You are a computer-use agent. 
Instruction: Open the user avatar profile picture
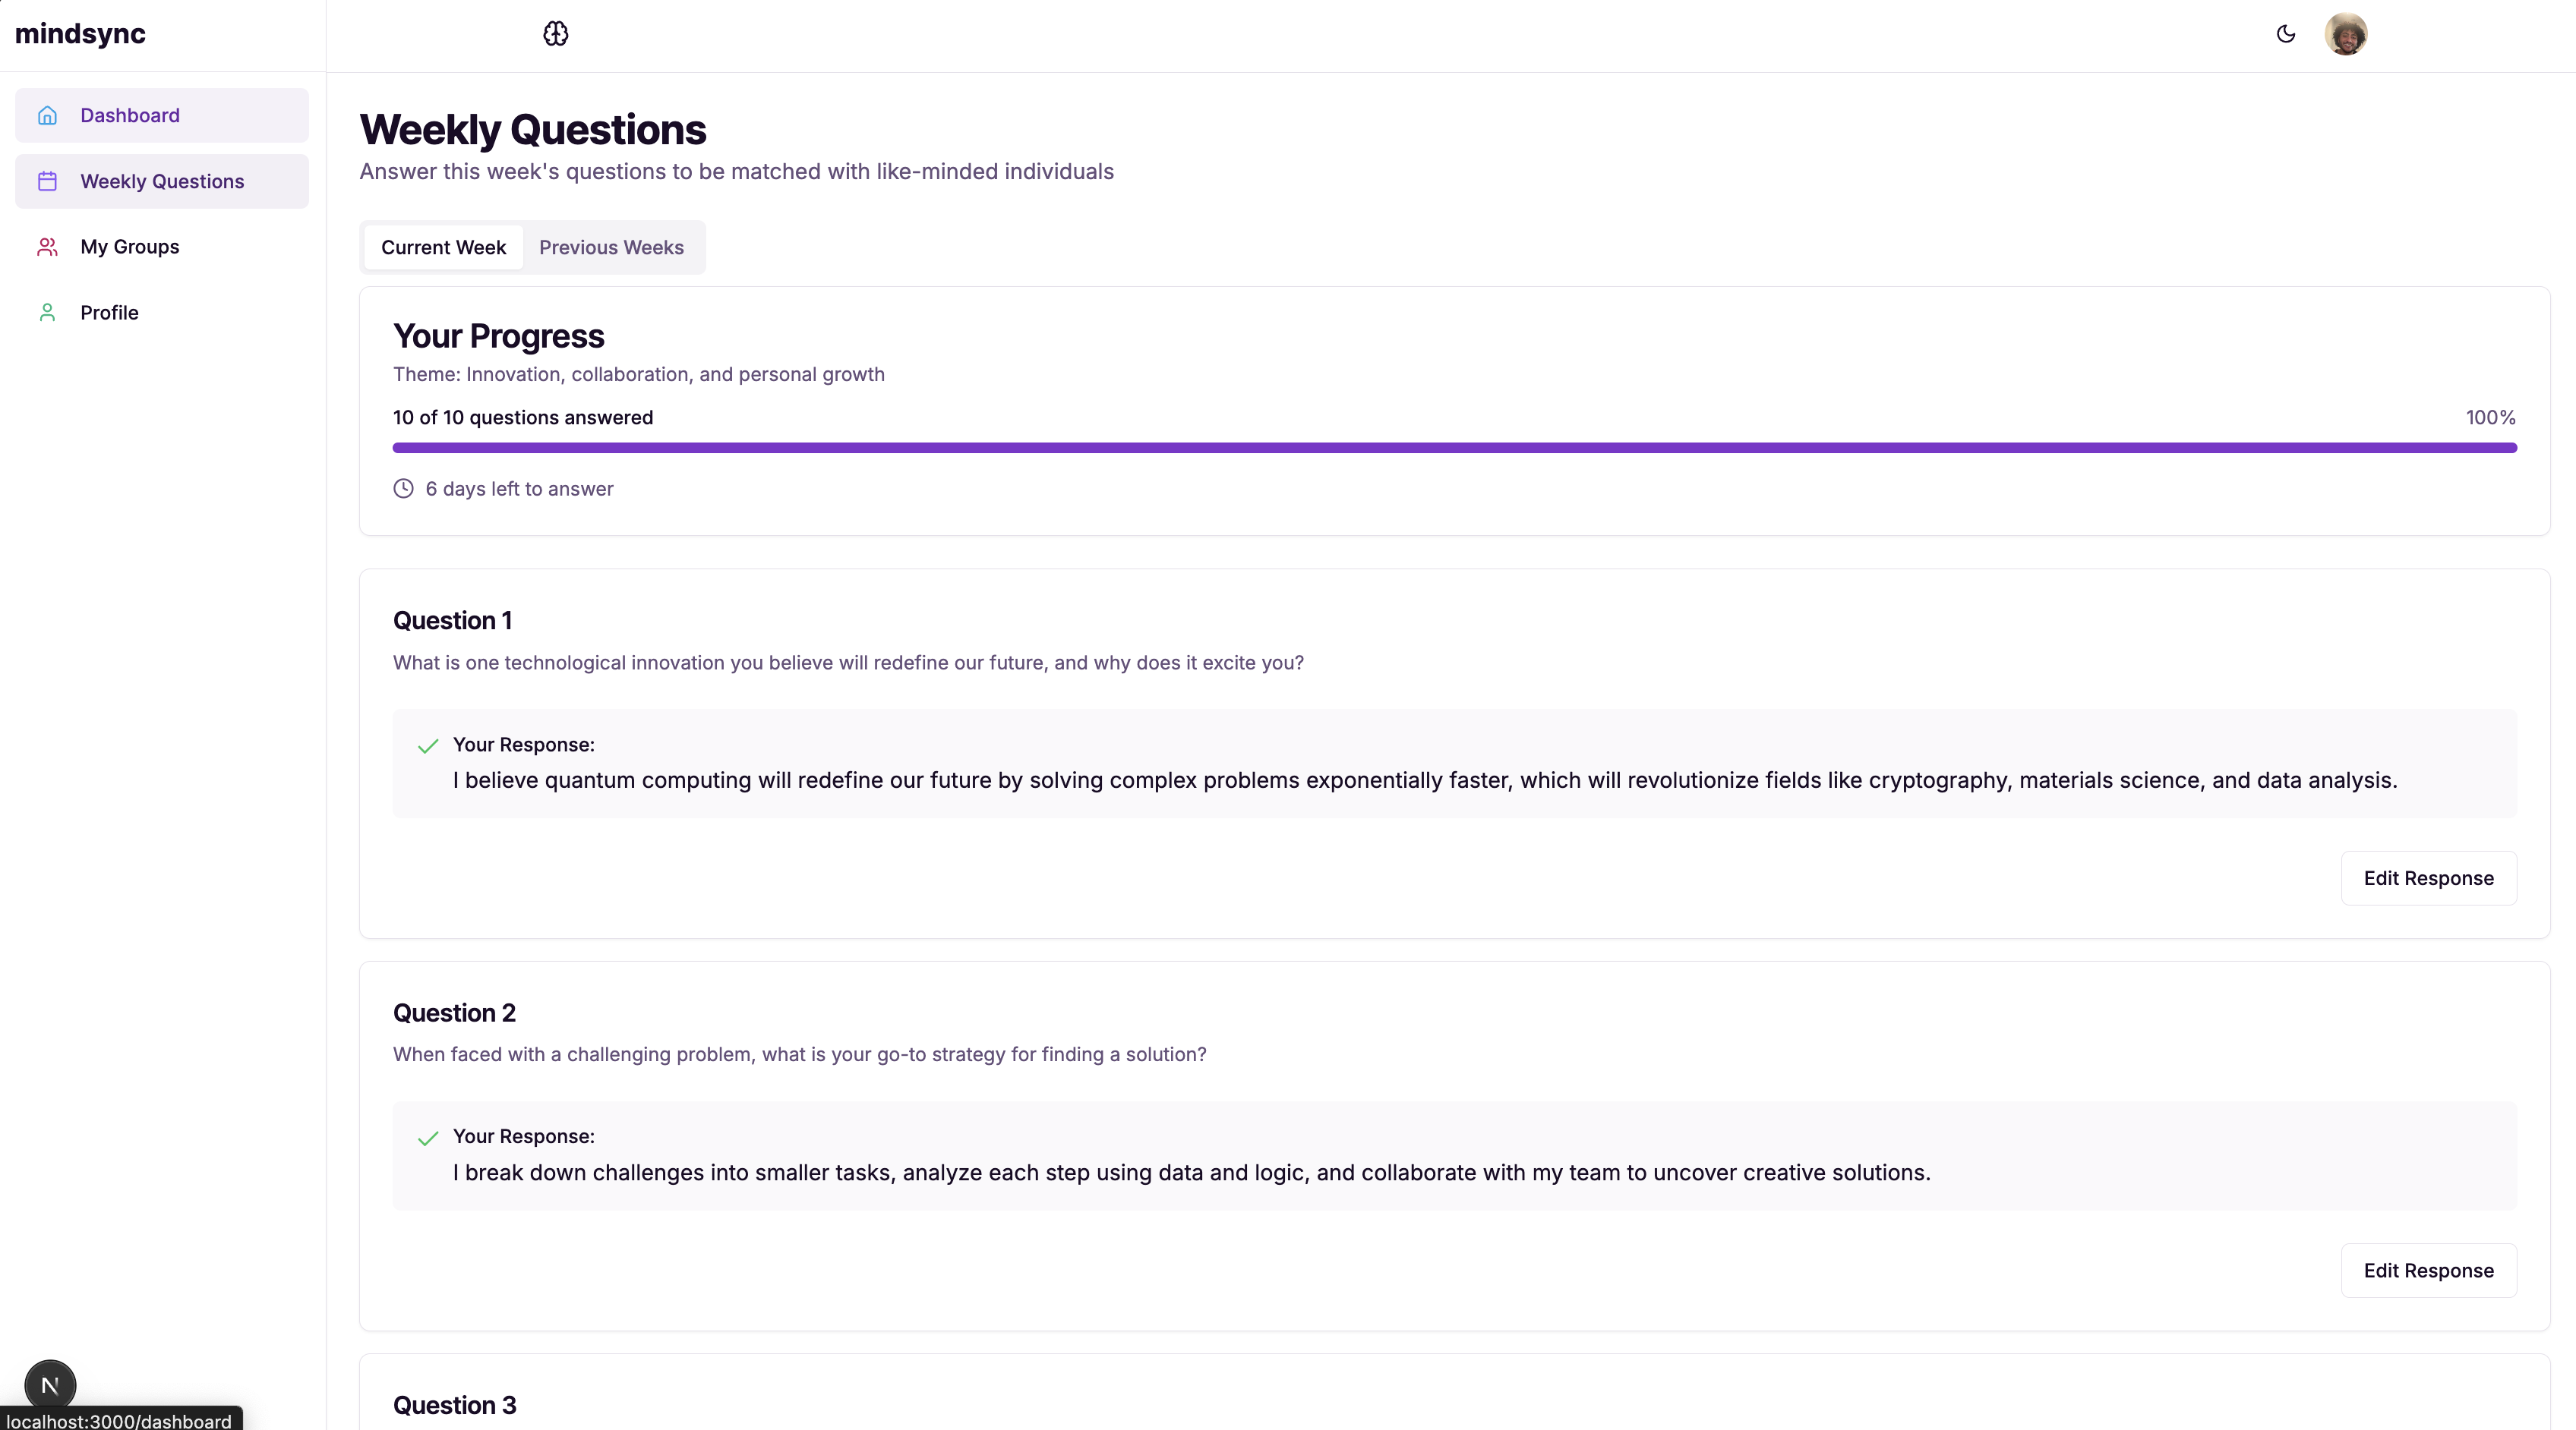point(2346,34)
